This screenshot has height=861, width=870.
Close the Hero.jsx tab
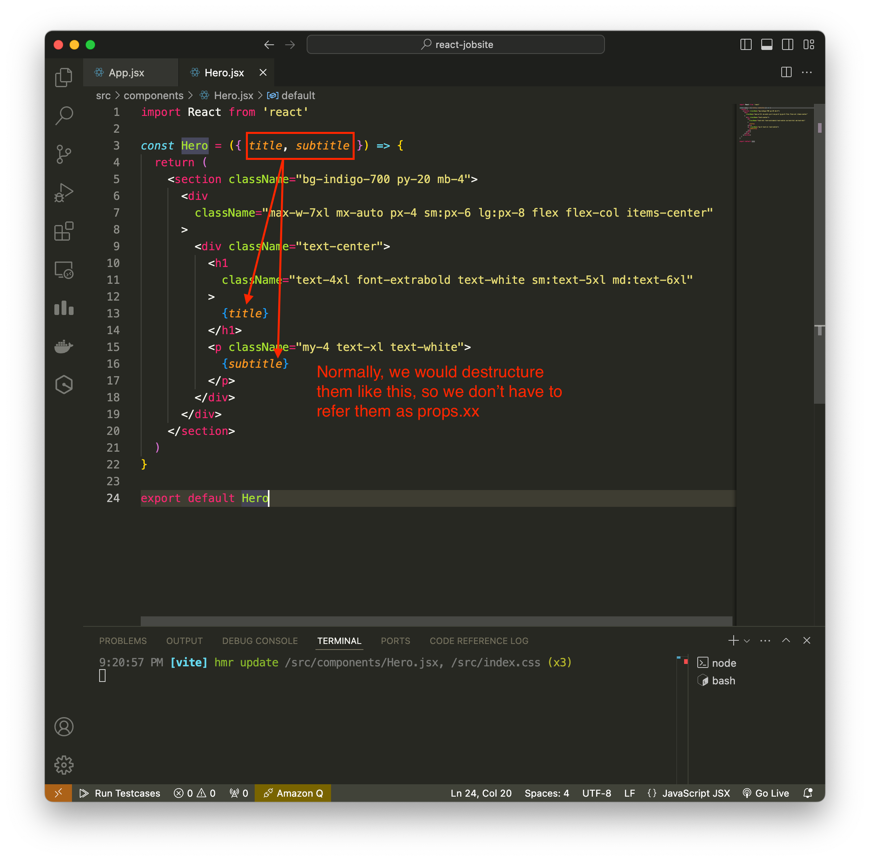coord(263,72)
